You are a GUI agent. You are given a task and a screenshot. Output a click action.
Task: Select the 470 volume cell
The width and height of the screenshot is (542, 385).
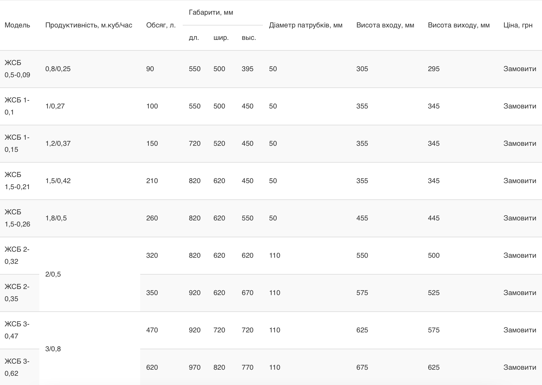pos(152,330)
